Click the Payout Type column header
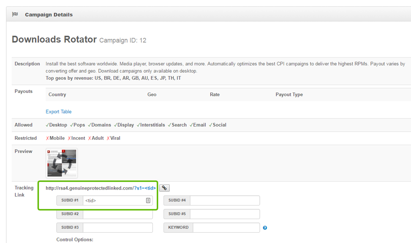411x243 pixels. pos(289,95)
